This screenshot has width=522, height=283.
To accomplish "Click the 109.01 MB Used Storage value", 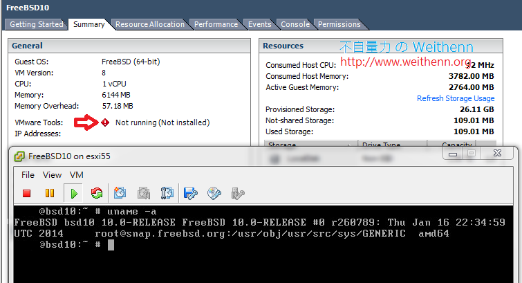I will point(474,131).
